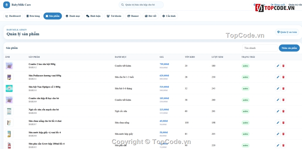This screenshot has width=302, height=149.
Task: Switch to the Bình luận tab
Action: pos(93,16)
